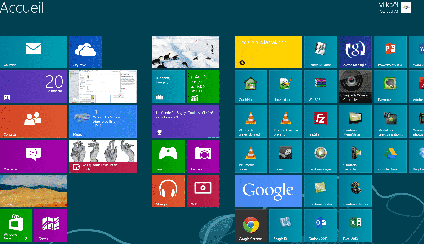This screenshot has height=244, width=424.
Task: Launch Steam from the start screen
Action: (285, 156)
